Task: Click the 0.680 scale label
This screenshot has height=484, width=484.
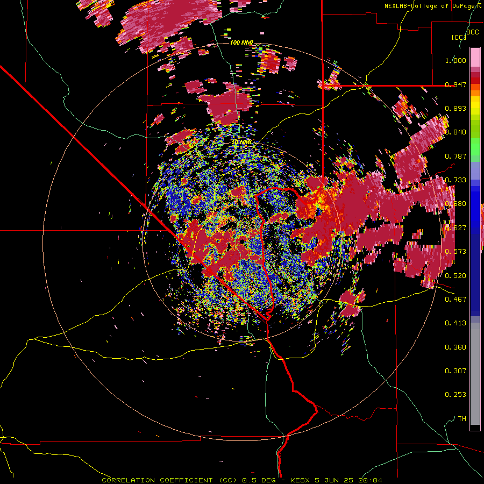Action: 455,204
